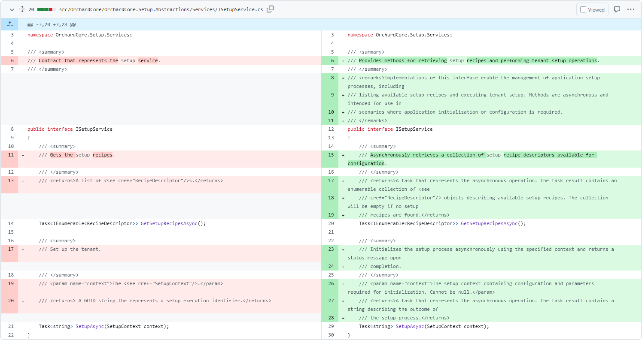Select removed line number 20
642x340 pixels.
tap(9, 305)
